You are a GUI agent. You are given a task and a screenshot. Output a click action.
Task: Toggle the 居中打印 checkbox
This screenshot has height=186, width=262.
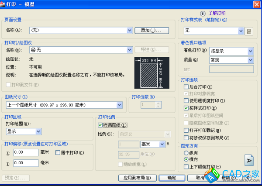(x=58, y=152)
